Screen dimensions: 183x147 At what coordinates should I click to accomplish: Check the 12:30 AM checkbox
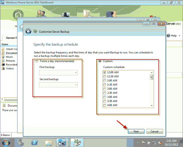(105, 76)
